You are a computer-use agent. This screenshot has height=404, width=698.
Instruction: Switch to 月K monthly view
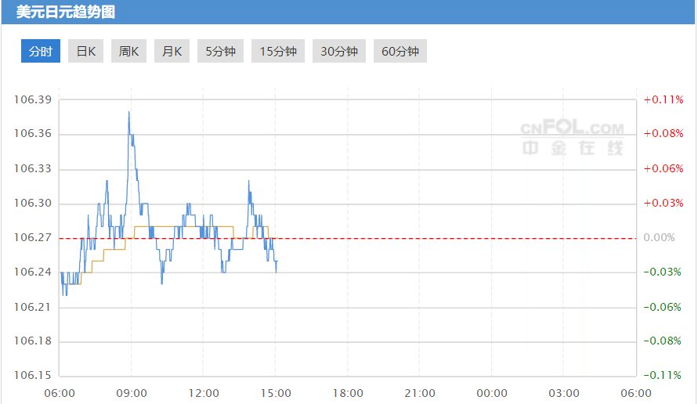(x=172, y=51)
